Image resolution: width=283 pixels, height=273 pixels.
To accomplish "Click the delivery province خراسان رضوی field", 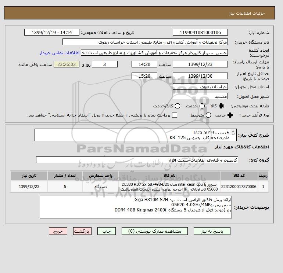I will click(x=200, y=86).
